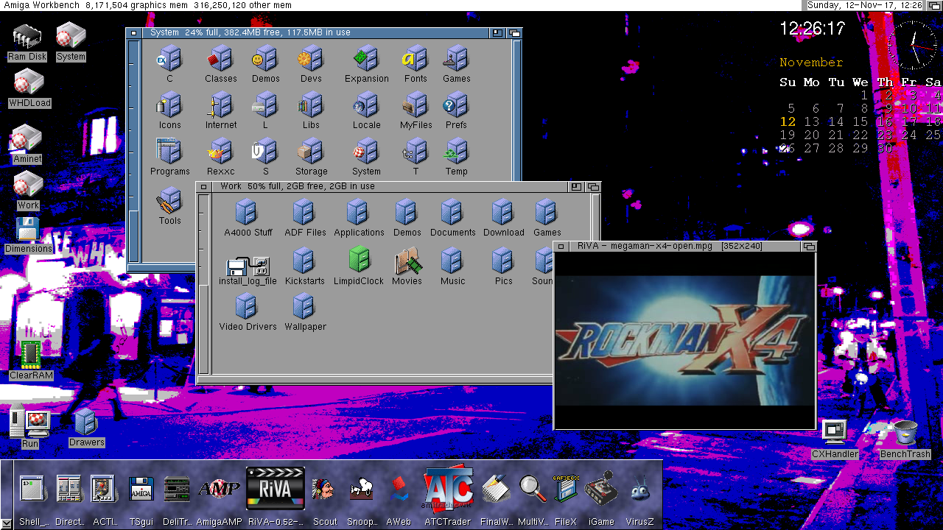Launch VirusZ from the dock
The image size is (943, 530).
click(639, 490)
